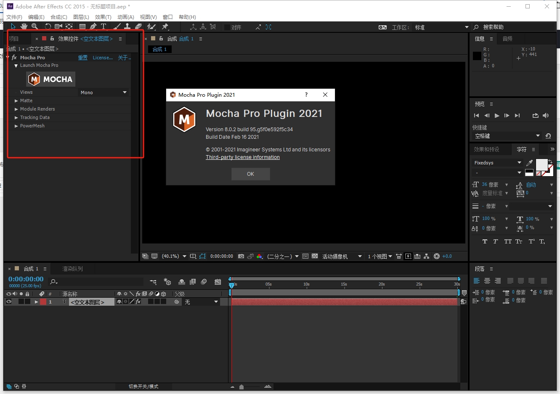Select the Clone Stamp tool
The height and width of the screenshot is (394, 560).
point(127,26)
